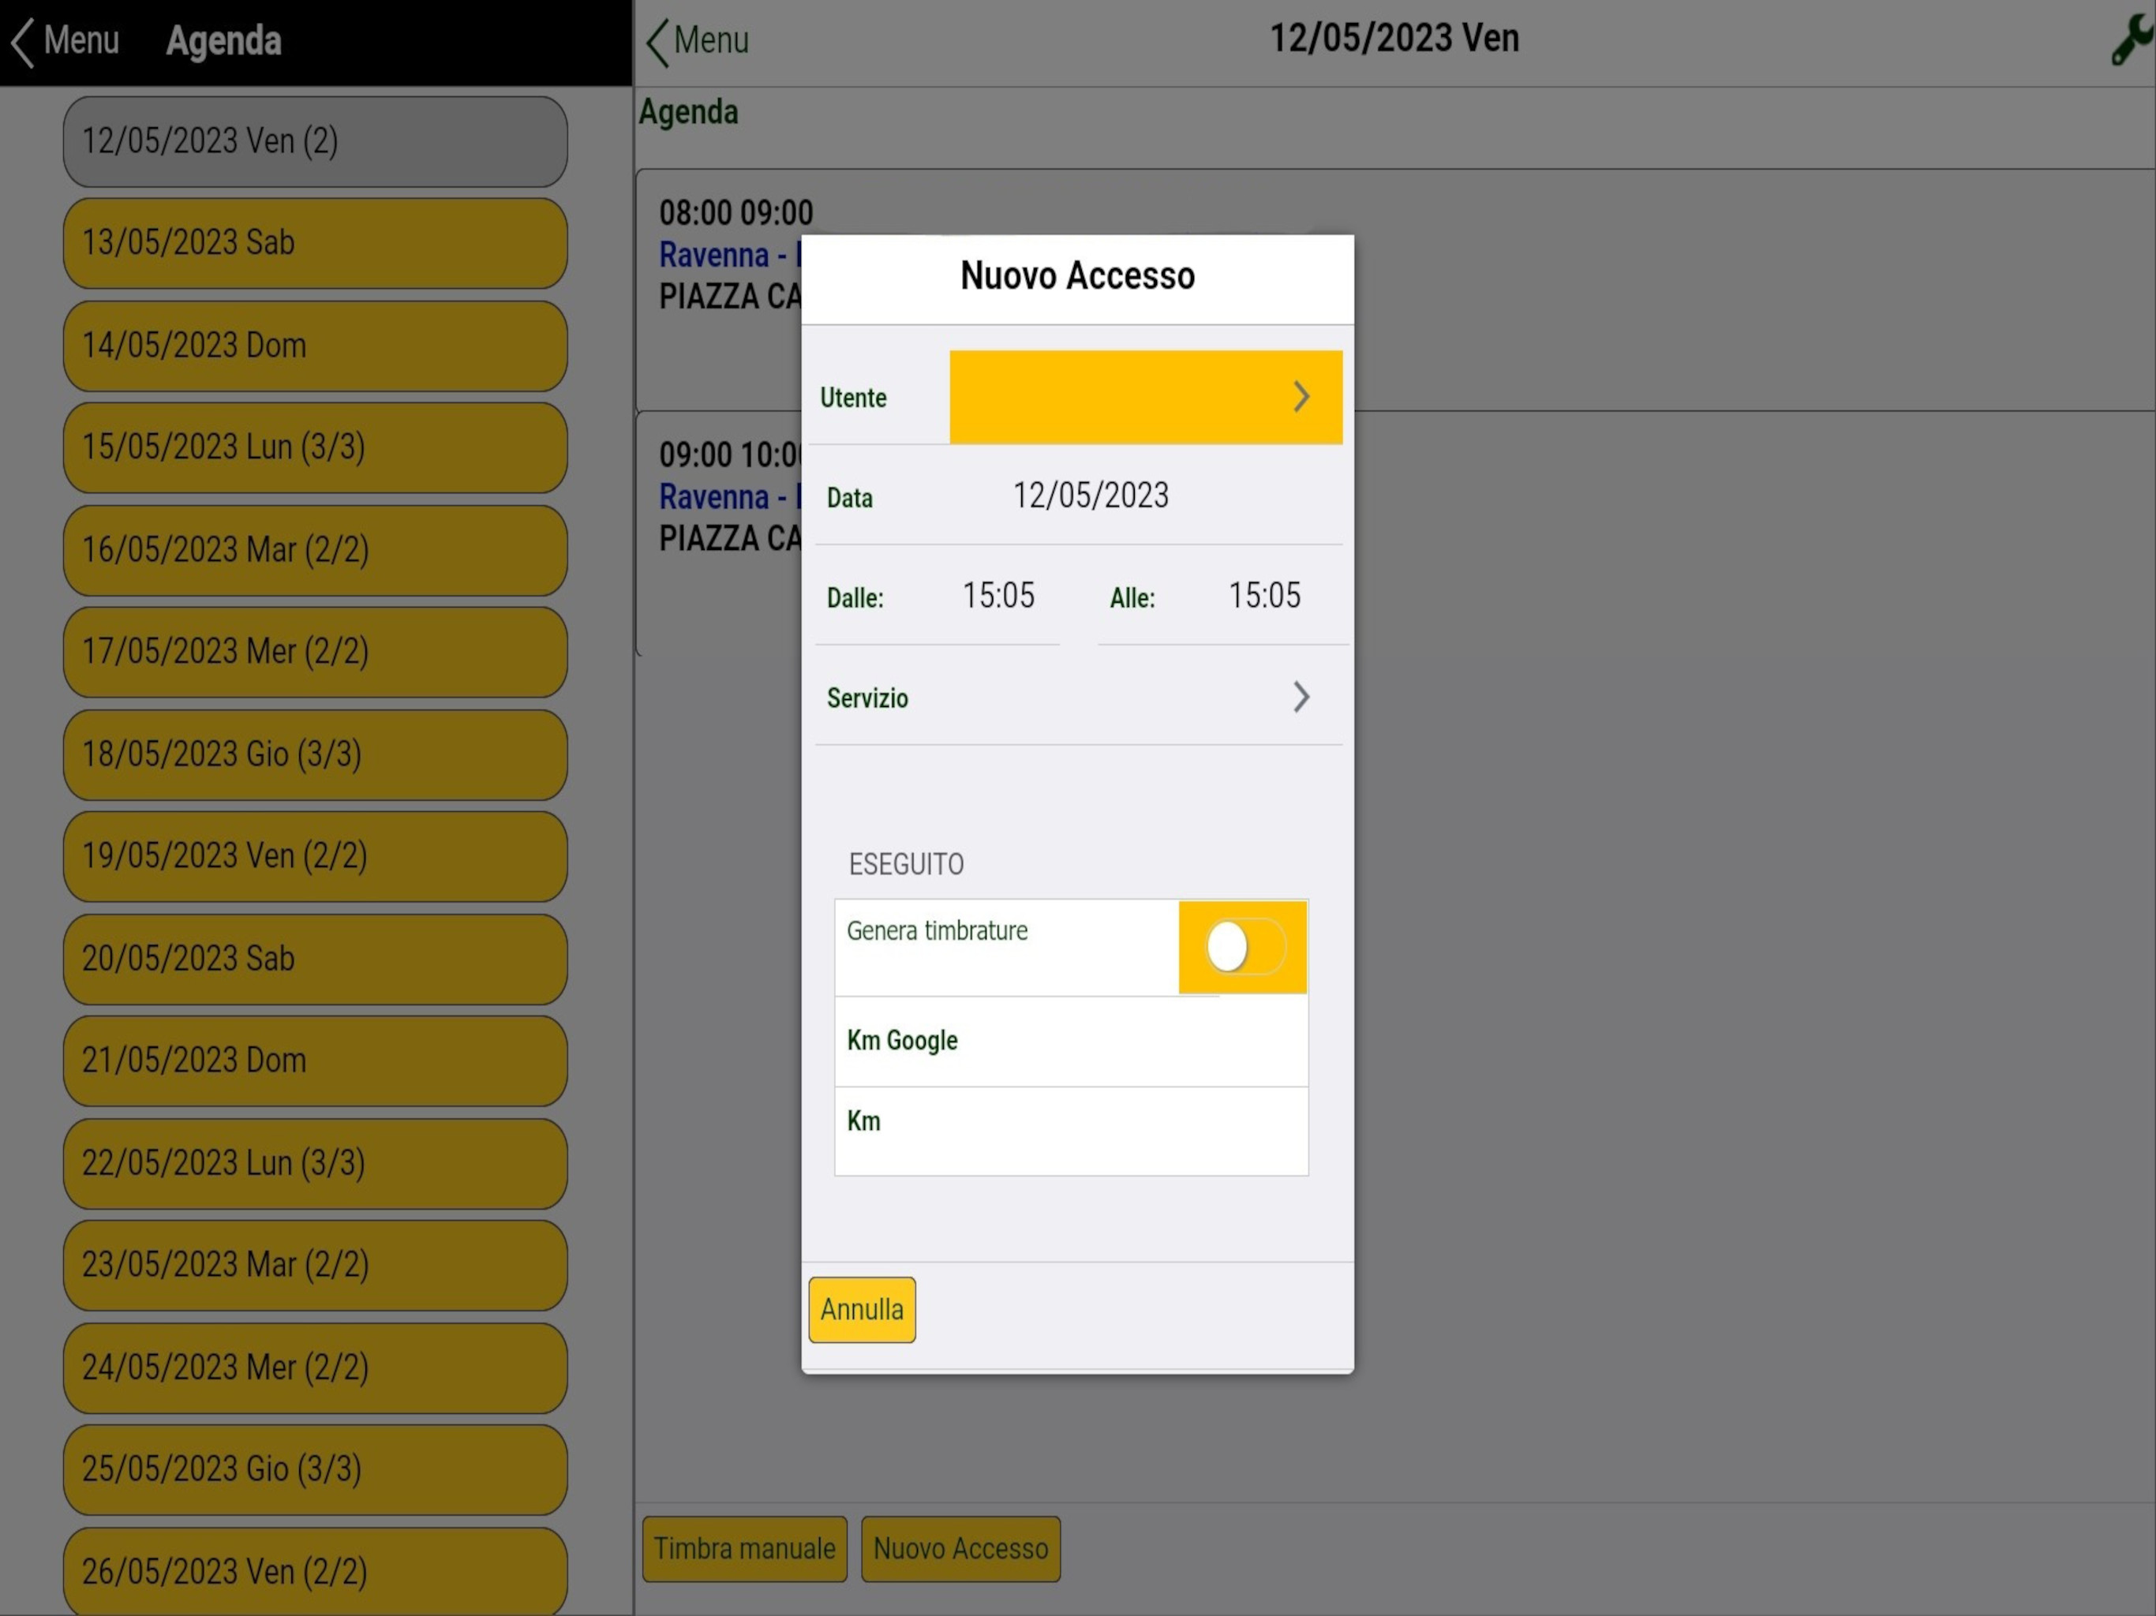This screenshot has height=1616, width=2156.
Task: Go back to Menu from Agenda sidebar
Action: coord(66,42)
